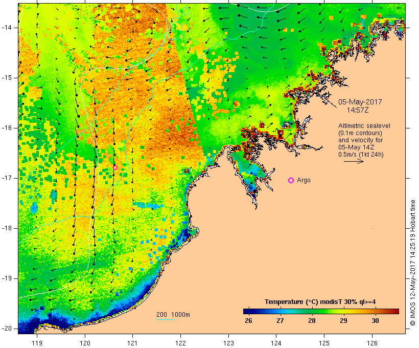The height and width of the screenshot is (348, 419).
Task: Click the colorbar value '27'
Action: (280, 321)
